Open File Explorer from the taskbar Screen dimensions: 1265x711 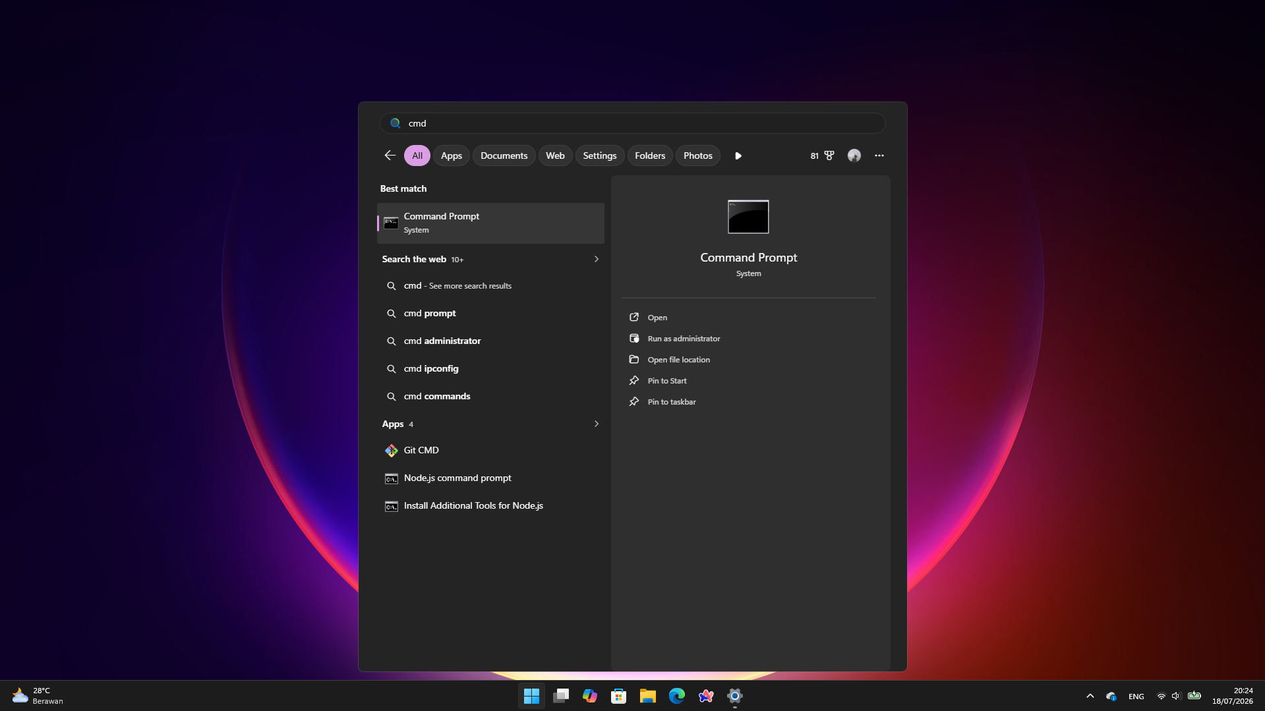pyautogui.click(x=647, y=696)
